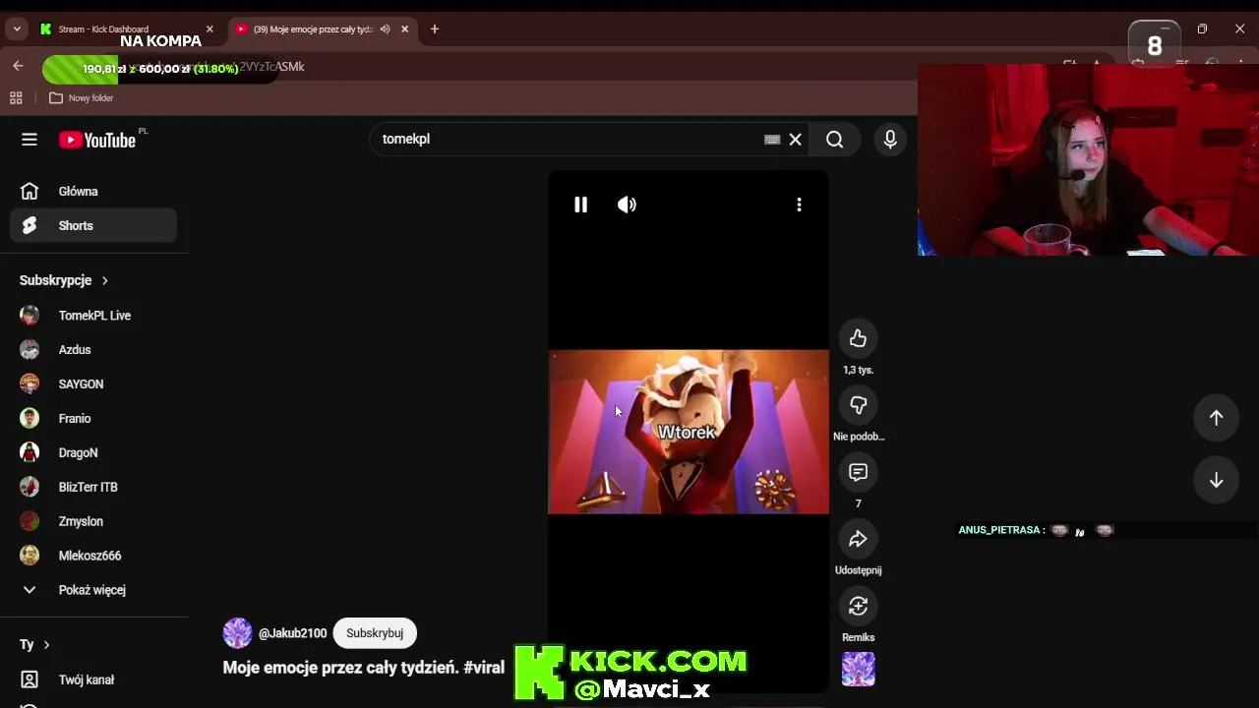Open the tab search dropdown arrow
The image size is (1259, 708).
click(17, 29)
